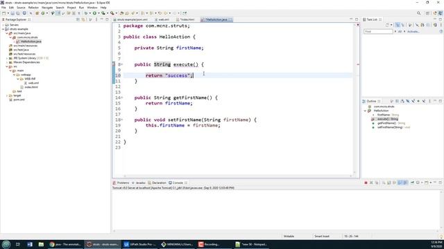The width and height of the screenshot is (444, 249).
Task: Switch to the struts-example/pom.xml editor tab
Action: point(133,19)
